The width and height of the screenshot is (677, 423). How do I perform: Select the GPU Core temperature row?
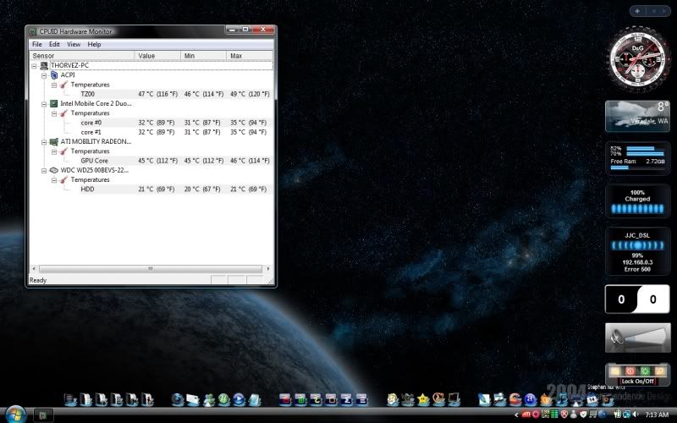(x=175, y=161)
